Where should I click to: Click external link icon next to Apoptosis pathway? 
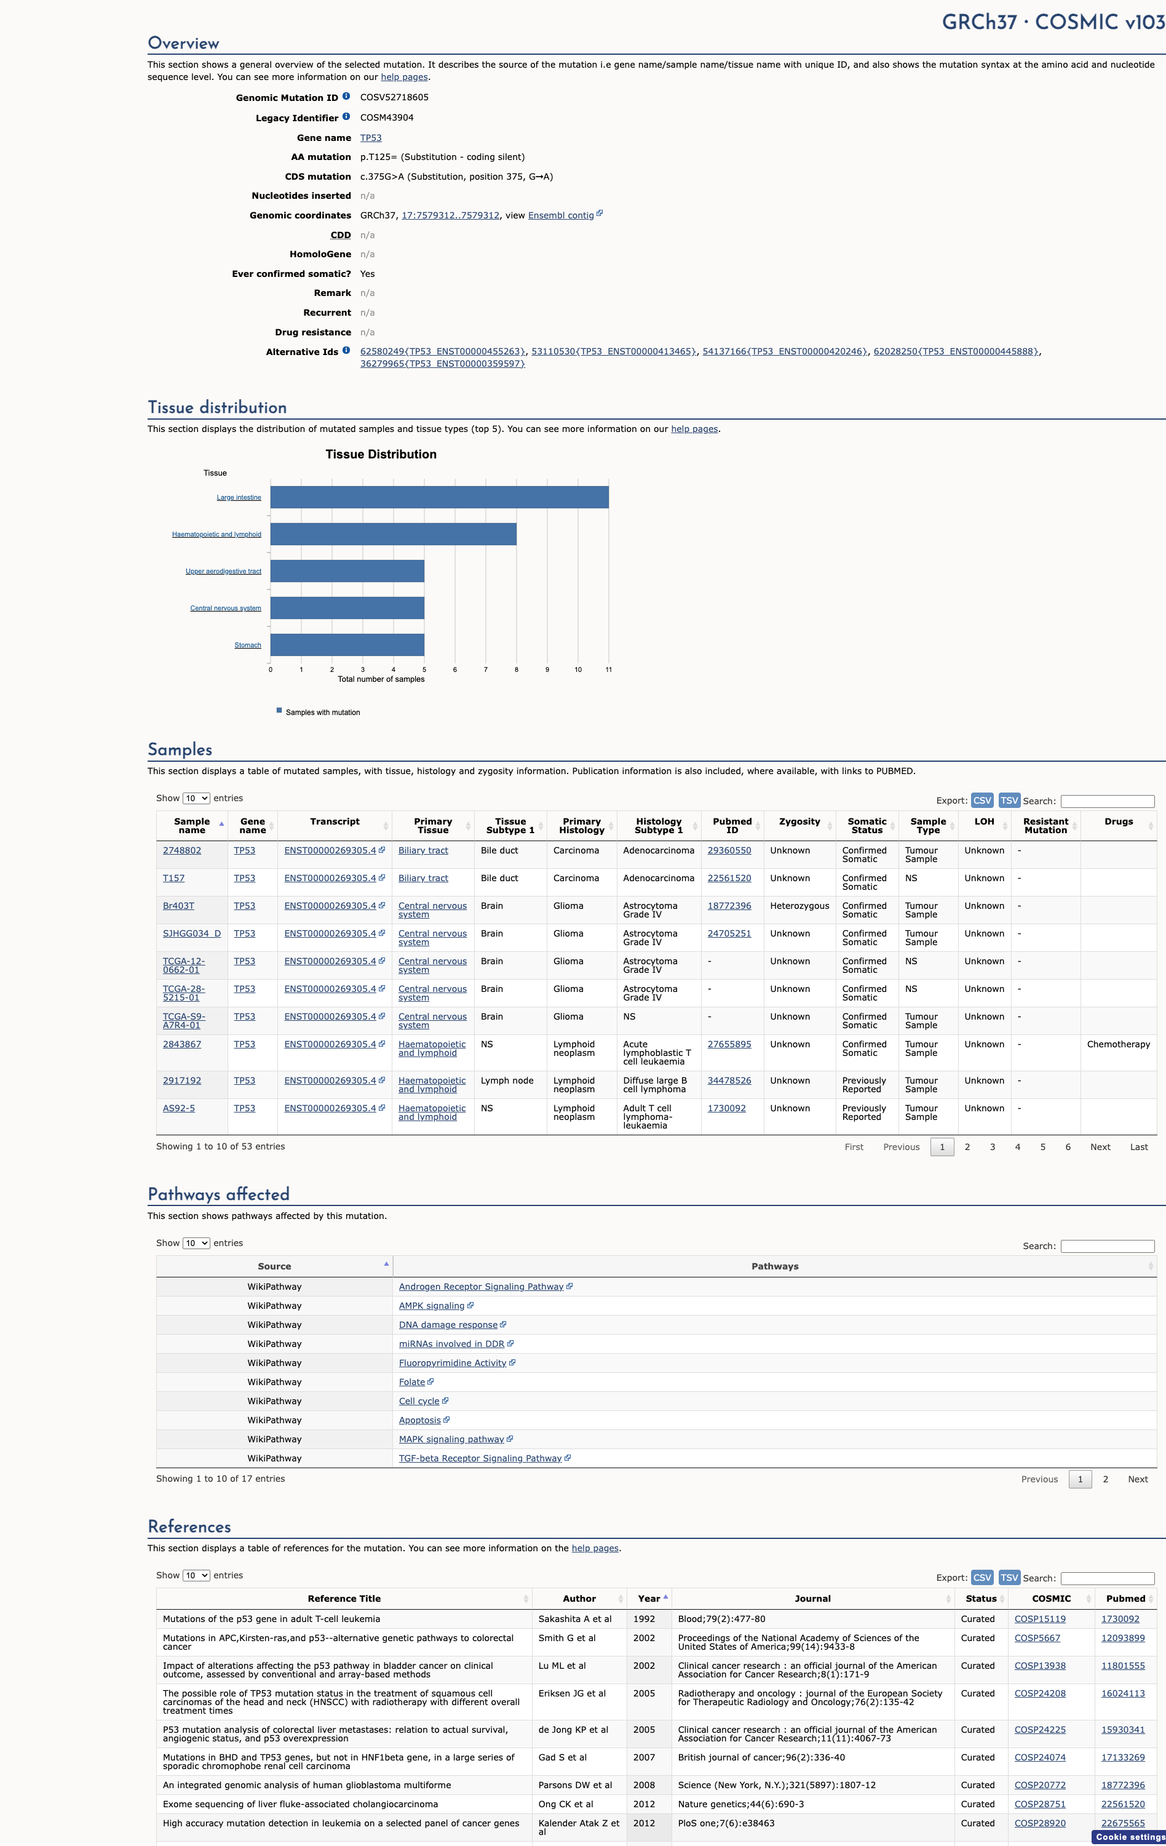click(446, 1420)
